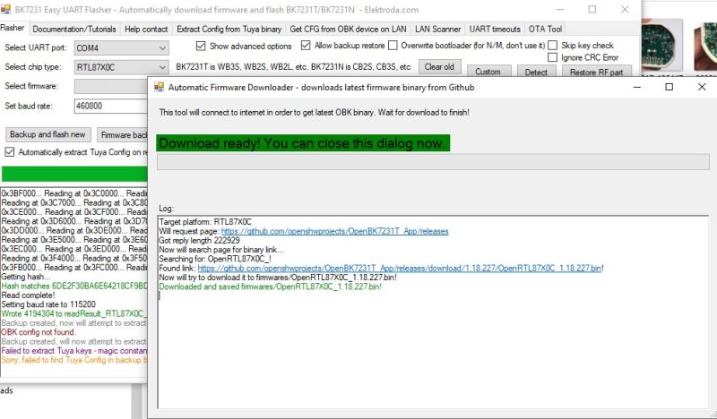Maximize the BK7231 Easy UART Flasher window
The height and width of the screenshot is (419, 717).
[592, 9]
